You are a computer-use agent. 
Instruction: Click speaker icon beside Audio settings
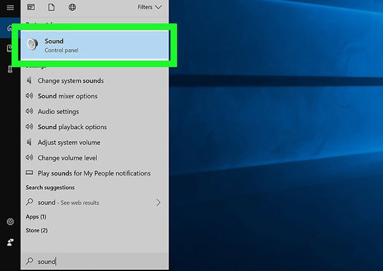click(29, 111)
